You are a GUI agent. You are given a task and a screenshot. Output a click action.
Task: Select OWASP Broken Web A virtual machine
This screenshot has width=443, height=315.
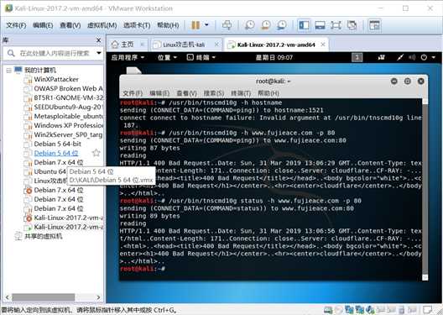pyautogui.click(x=68, y=88)
